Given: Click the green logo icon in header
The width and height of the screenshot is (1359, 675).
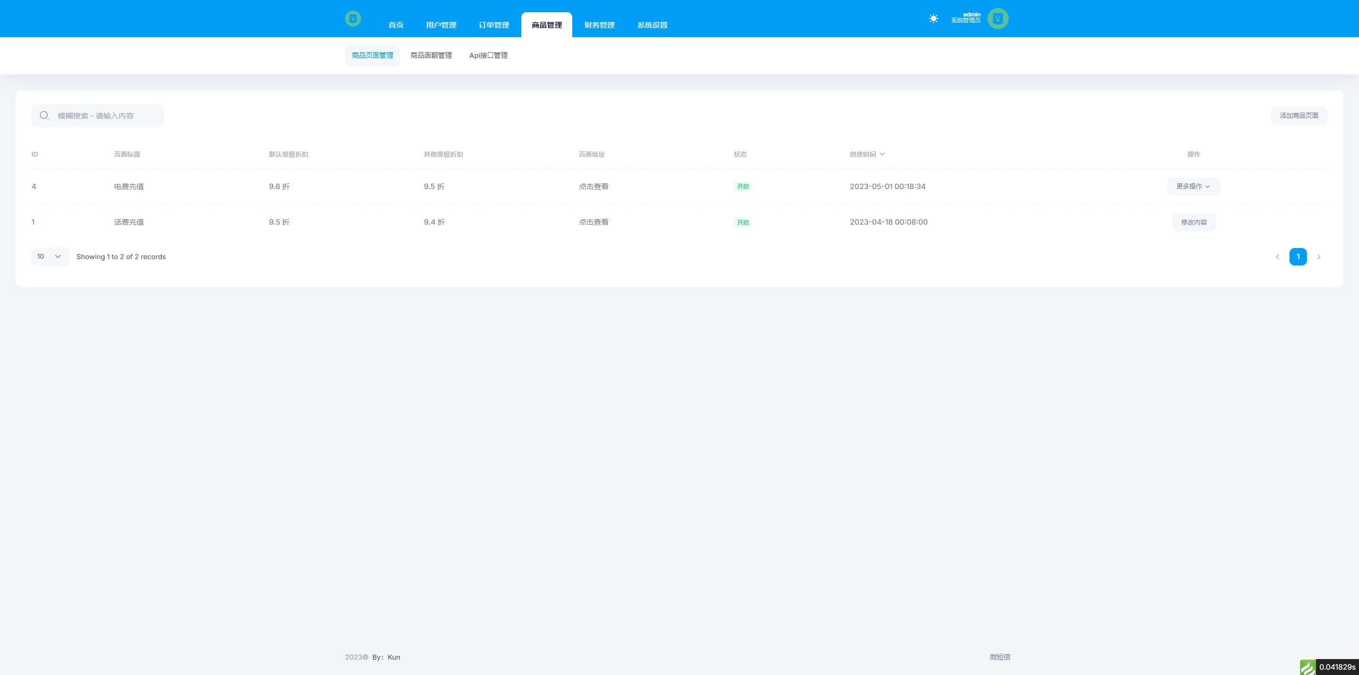Looking at the screenshot, I should [x=352, y=19].
